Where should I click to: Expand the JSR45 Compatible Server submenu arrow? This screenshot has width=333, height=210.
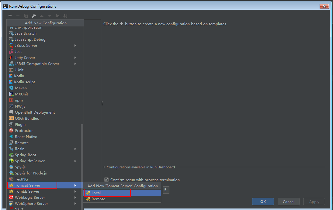click(x=75, y=64)
